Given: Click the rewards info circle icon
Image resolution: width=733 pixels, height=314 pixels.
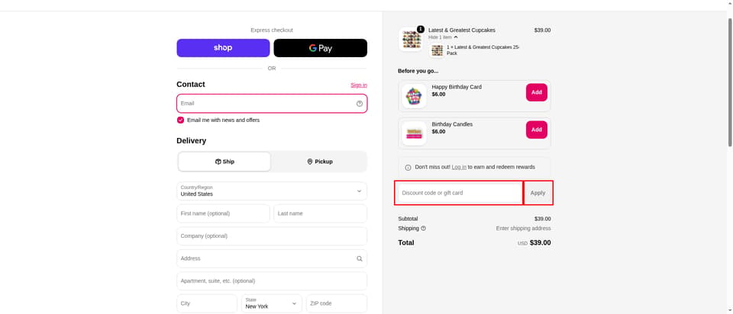Looking at the screenshot, I should pyautogui.click(x=408, y=168).
